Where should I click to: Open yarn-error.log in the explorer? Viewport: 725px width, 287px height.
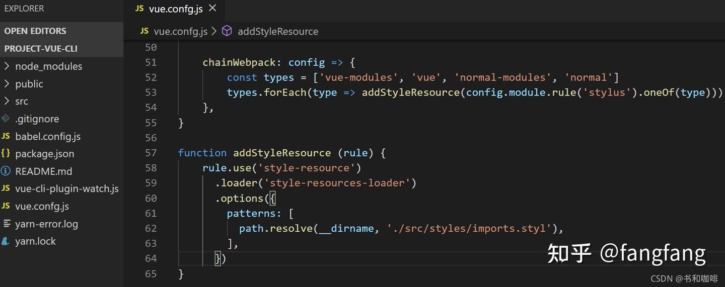pyautogui.click(x=47, y=224)
